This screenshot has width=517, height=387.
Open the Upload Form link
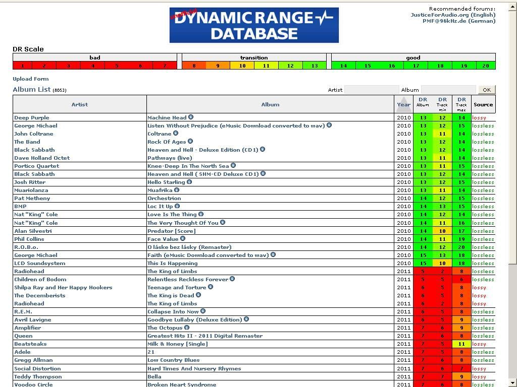pos(31,79)
